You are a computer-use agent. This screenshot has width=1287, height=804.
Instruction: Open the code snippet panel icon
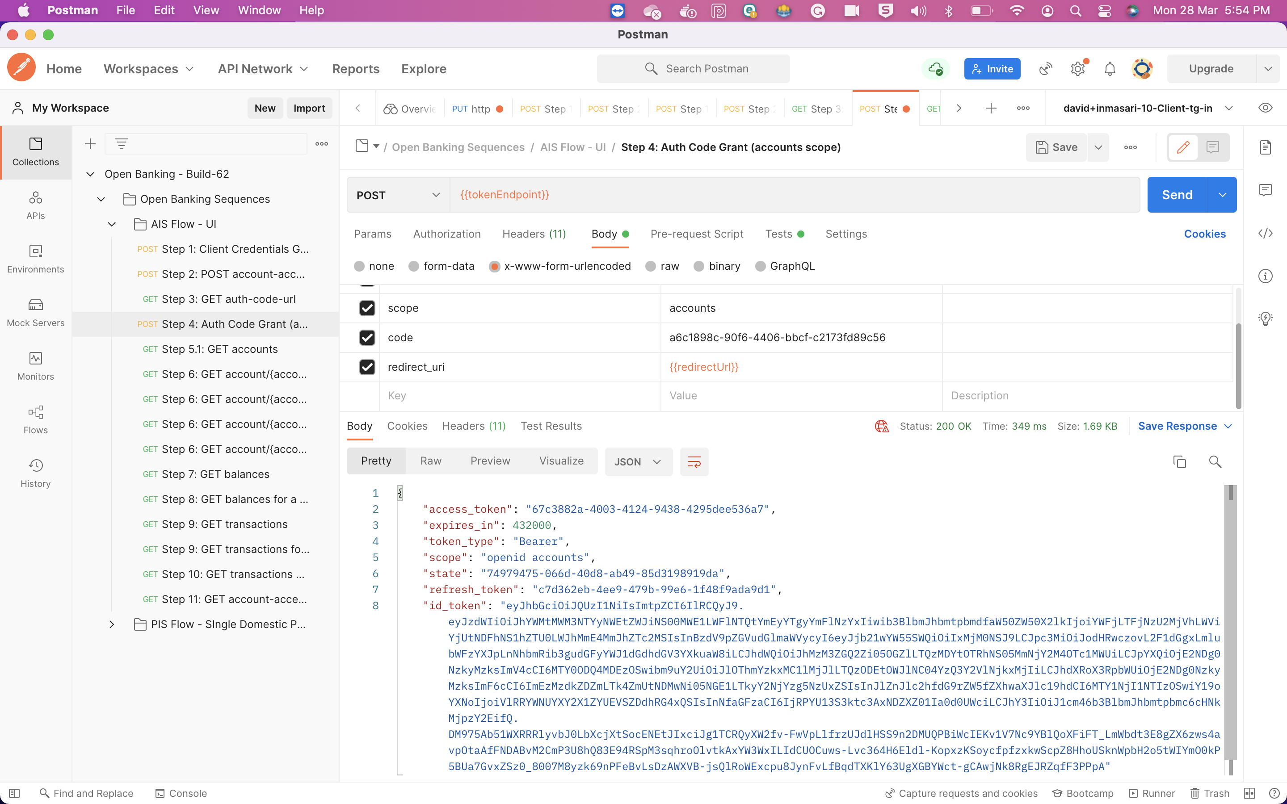1265,234
